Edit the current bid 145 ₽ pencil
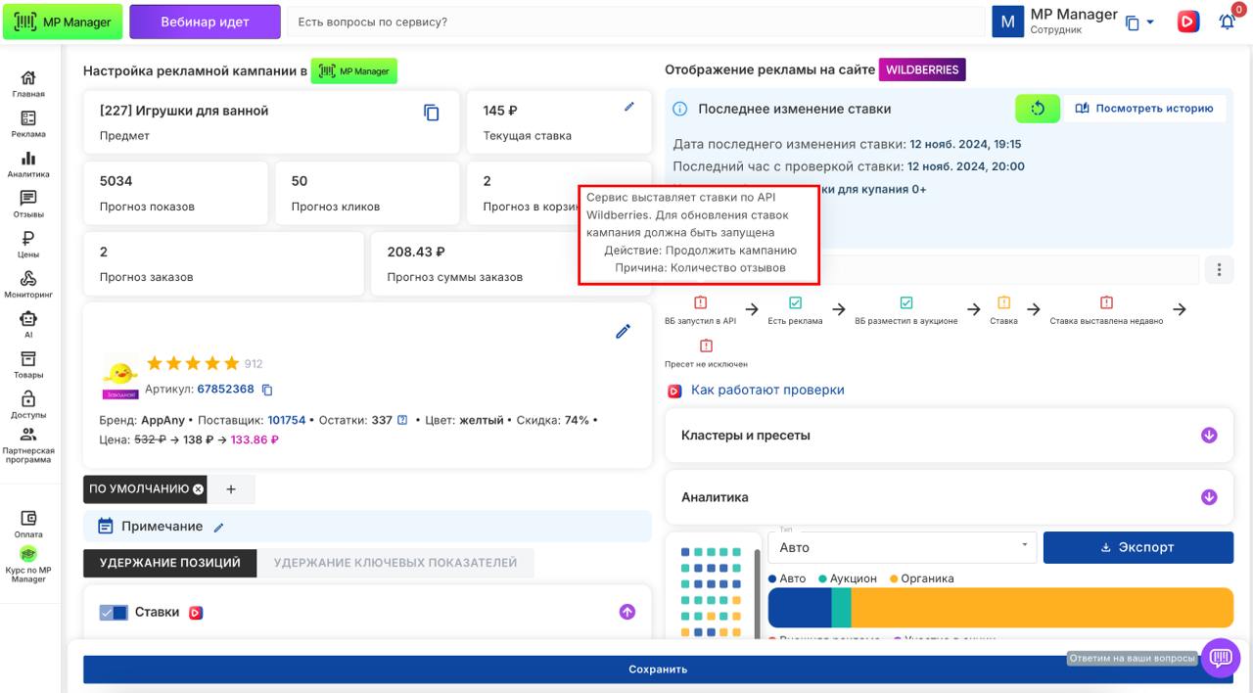 629,107
